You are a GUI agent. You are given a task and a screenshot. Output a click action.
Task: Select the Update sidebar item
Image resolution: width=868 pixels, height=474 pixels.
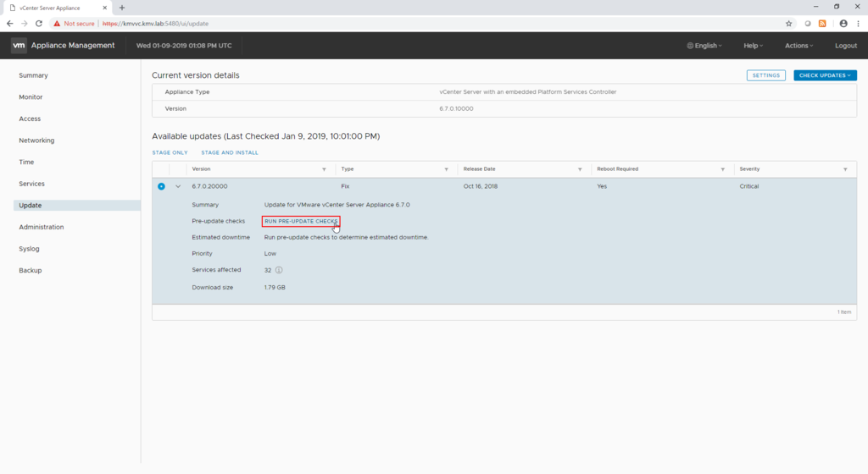[x=77, y=206]
